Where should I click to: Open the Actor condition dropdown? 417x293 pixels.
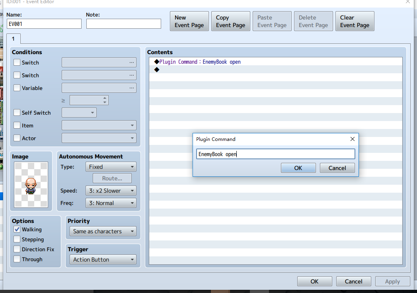(x=99, y=138)
